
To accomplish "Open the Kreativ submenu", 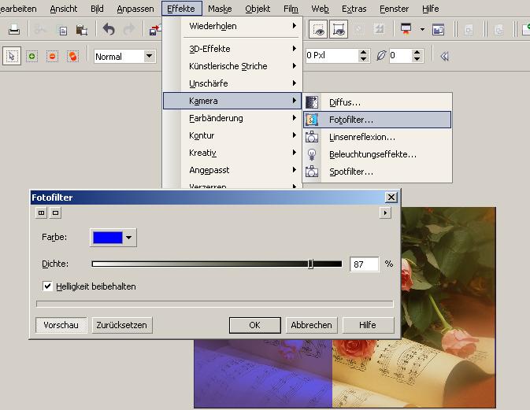I will [x=232, y=153].
